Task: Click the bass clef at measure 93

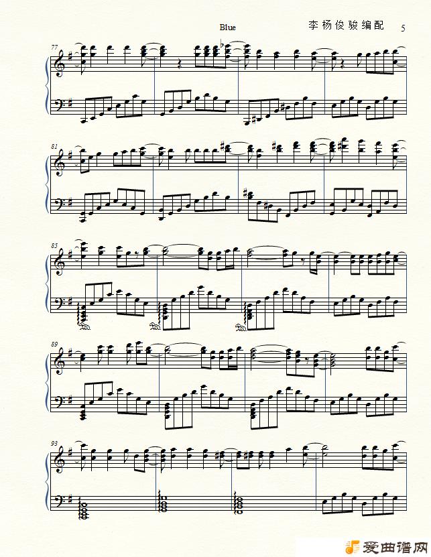Action: (x=59, y=502)
